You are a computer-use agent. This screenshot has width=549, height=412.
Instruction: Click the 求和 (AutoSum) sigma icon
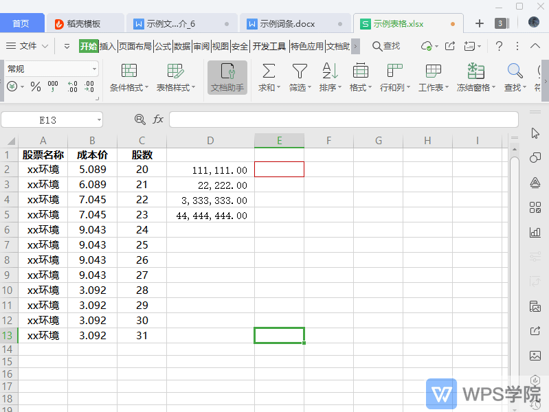tap(269, 71)
